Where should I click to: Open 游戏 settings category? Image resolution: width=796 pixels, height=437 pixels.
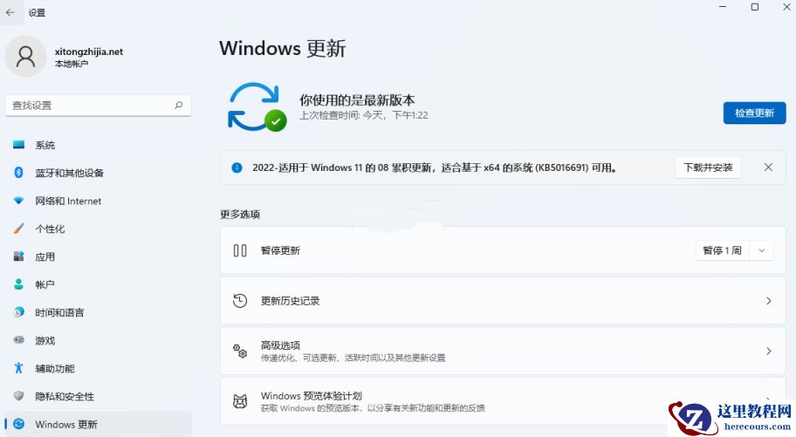(x=98, y=340)
